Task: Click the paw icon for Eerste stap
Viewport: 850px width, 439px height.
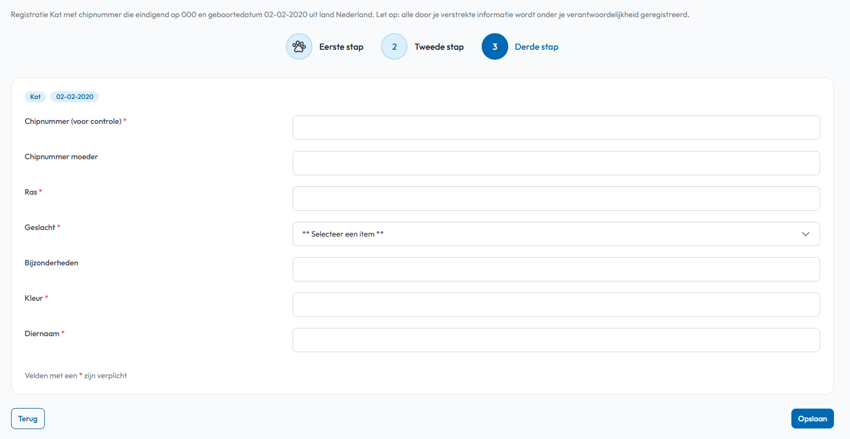Action: click(299, 47)
